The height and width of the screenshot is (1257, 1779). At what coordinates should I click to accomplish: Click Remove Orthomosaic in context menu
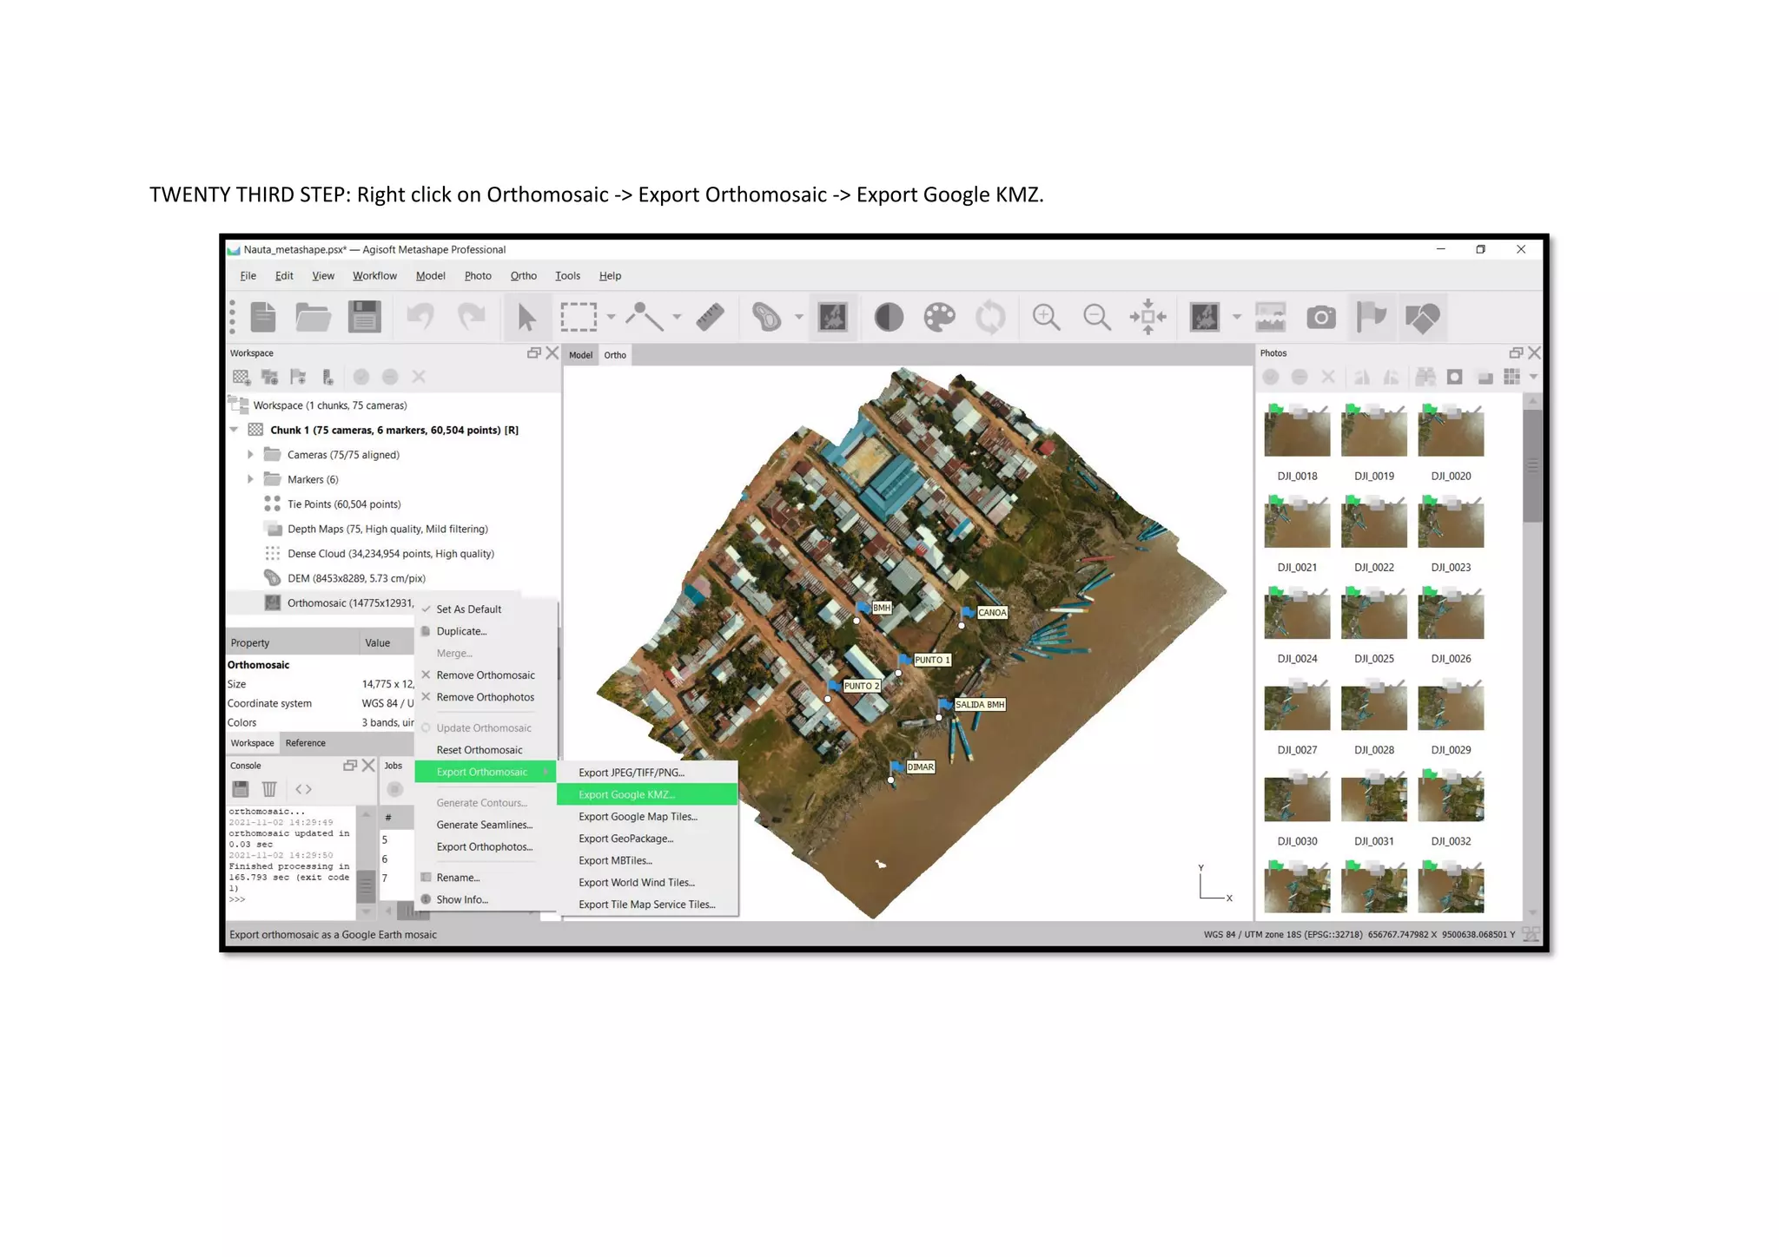pos(486,675)
